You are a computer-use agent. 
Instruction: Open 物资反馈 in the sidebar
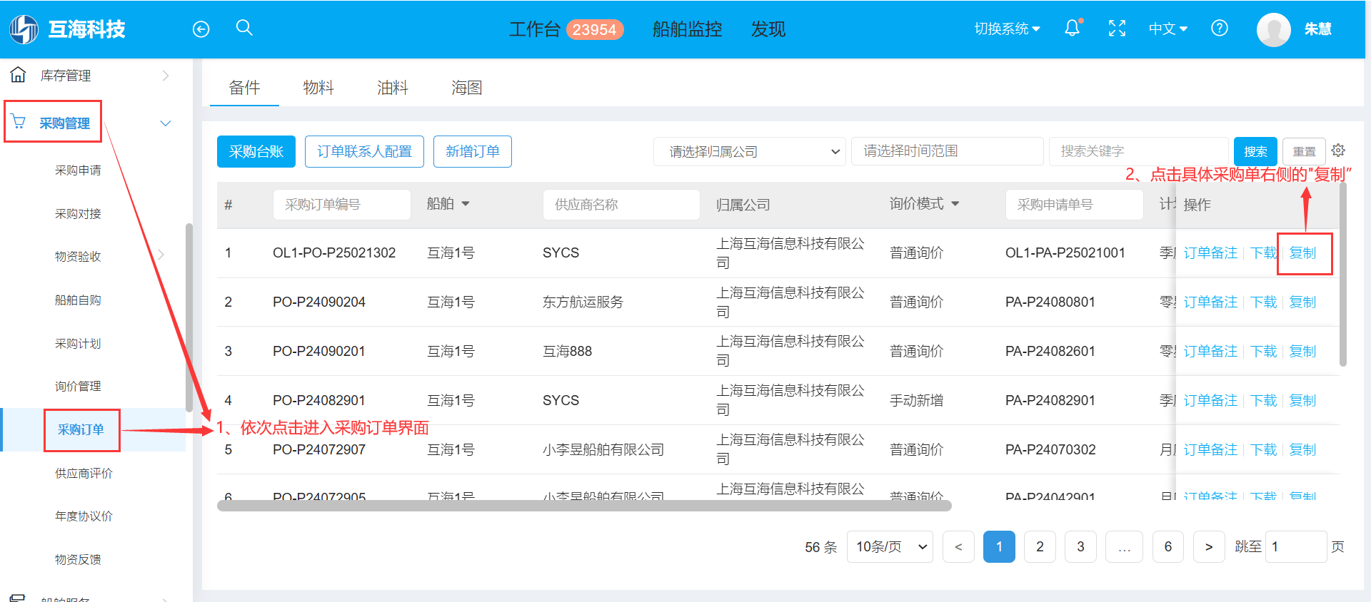point(78,560)
